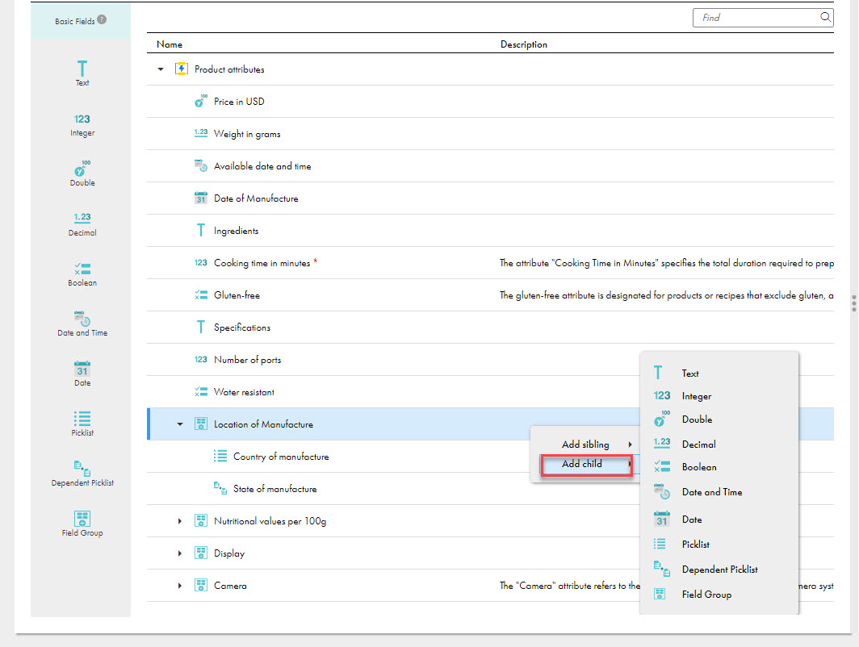Screen dimensions: 859x647
Task: Click the field group icon beside Camera
Action: point(200,585)
